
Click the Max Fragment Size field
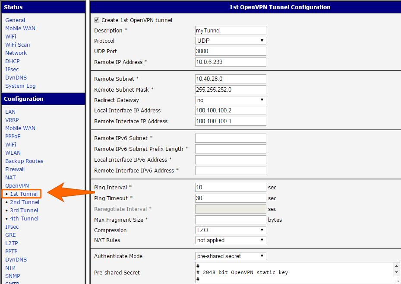pyautogui.click(x=230, y=220)
